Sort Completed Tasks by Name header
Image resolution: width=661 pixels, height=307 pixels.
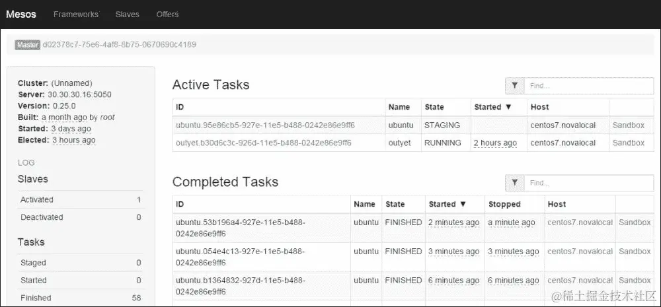click(x=364, y=204)
